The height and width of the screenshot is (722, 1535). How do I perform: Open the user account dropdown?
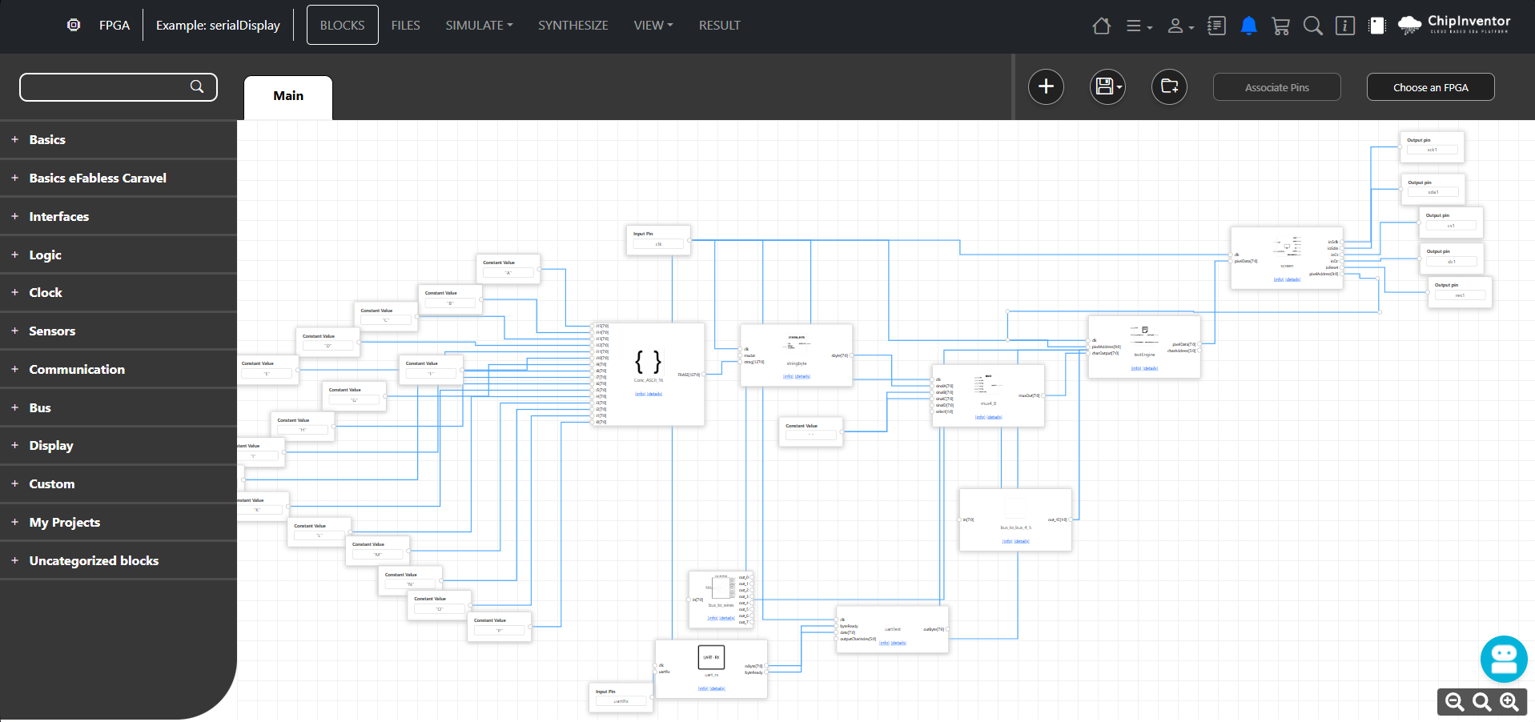click(x=1180, y=26)
